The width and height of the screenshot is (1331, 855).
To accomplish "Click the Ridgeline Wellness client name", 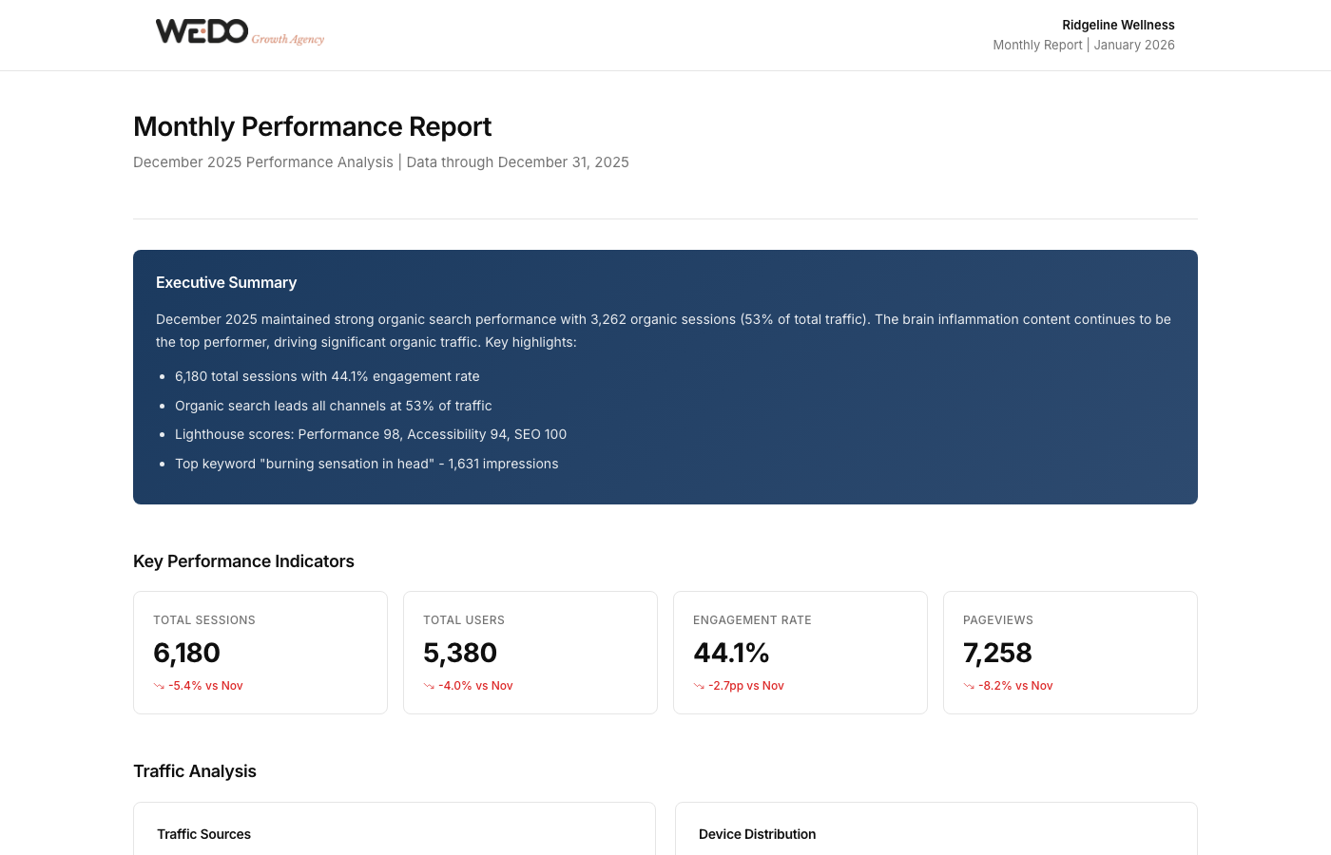I will (x=1118, y=26).
